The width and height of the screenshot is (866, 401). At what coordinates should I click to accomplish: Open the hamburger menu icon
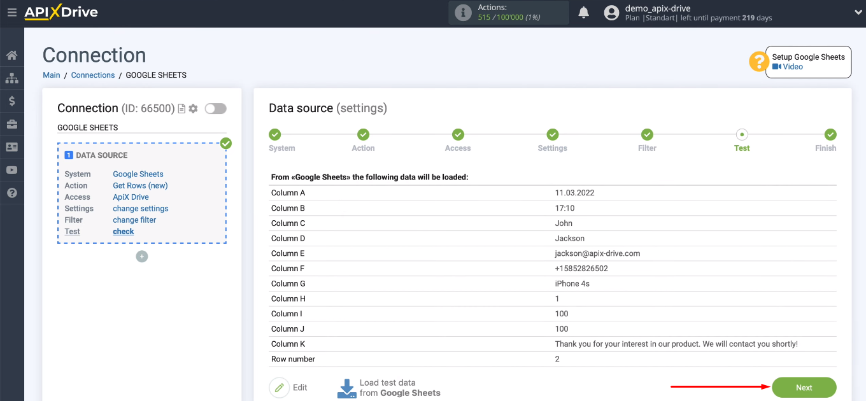click(11, 12)
